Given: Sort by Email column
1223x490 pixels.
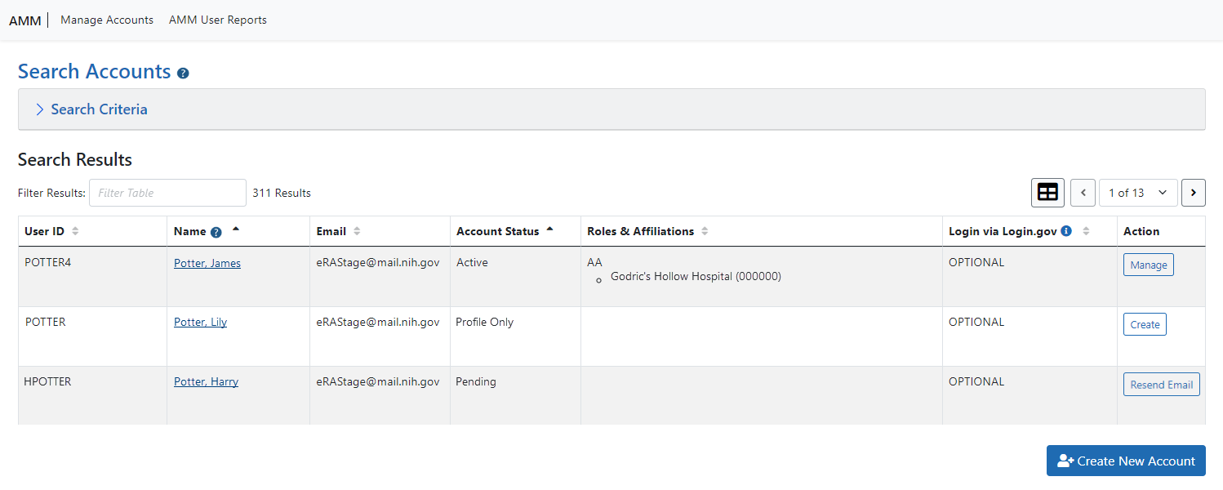Looking at the screenshot, I should coord(357,231).
